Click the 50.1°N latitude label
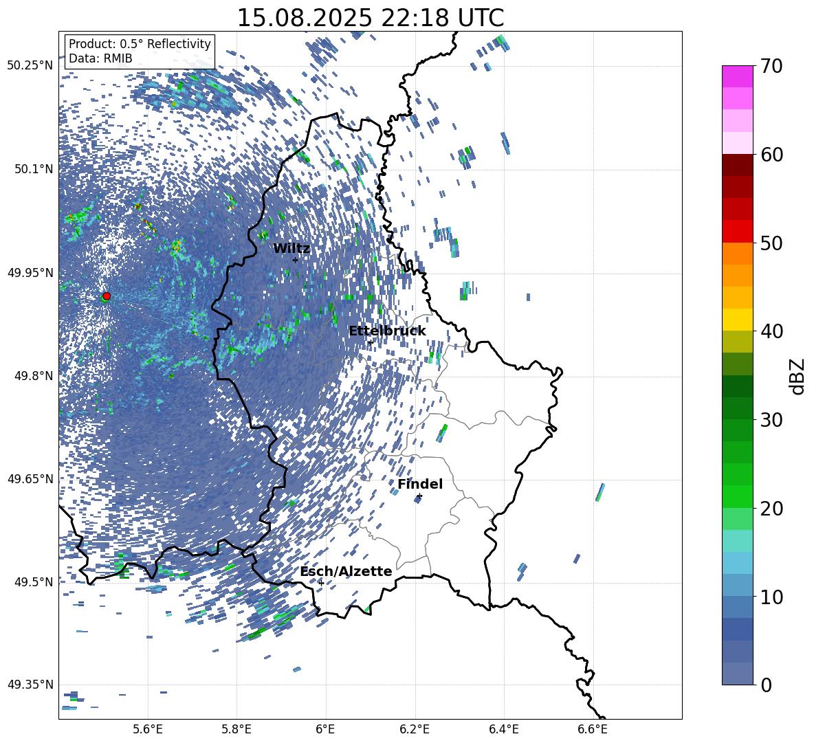Screen dimensions: 814x743 [33, 169]
